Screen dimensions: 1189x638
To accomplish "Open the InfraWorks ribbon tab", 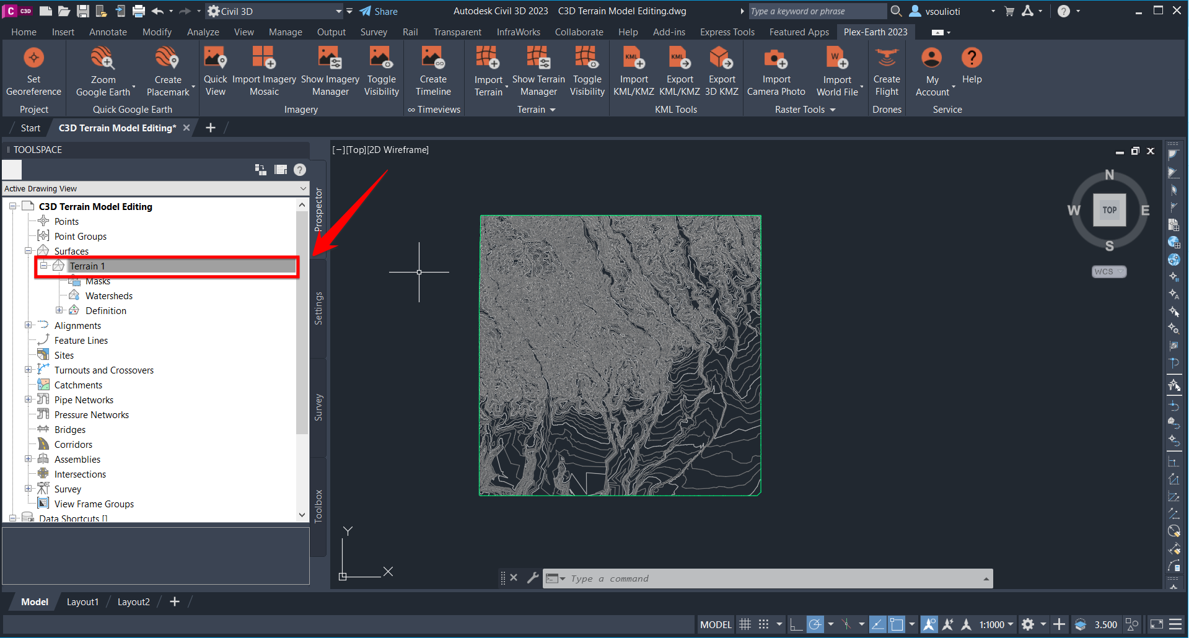I will coord(519,32).
